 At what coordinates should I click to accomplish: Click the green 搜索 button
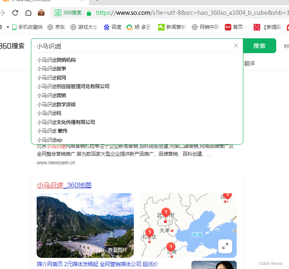[259, 46]
